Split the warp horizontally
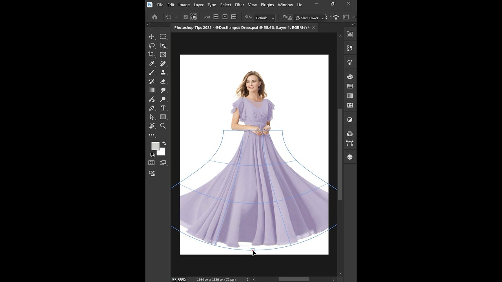Image resolution: width=502 pixels, height=282 pixels. point(234,17)
